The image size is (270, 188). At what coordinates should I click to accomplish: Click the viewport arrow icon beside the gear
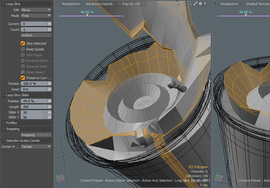coord(205,4)
